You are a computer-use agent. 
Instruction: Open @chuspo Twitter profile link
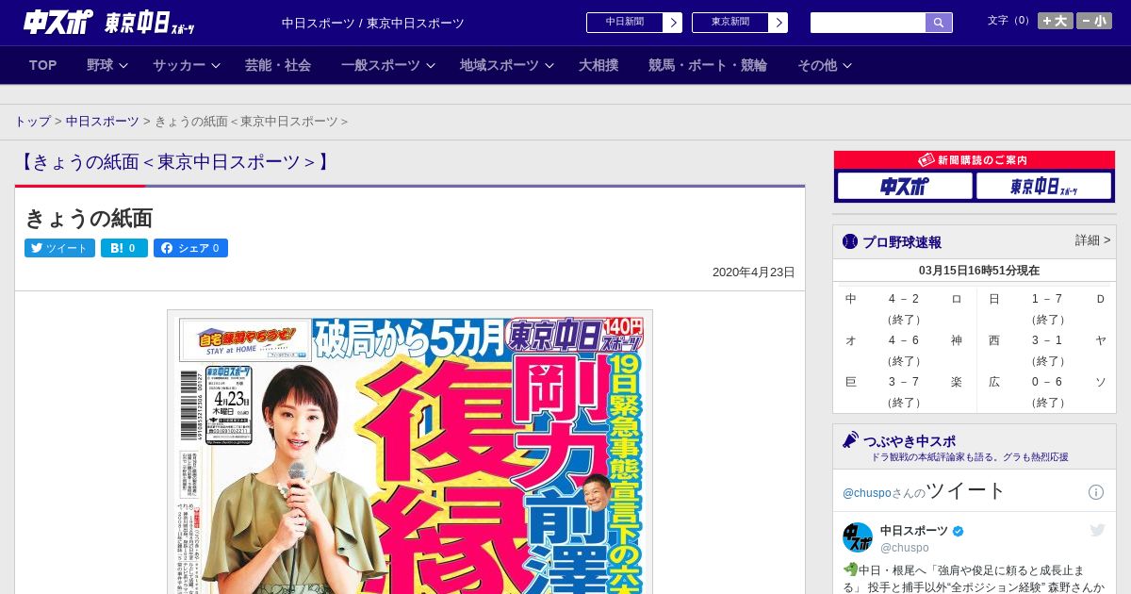(866, 493)
